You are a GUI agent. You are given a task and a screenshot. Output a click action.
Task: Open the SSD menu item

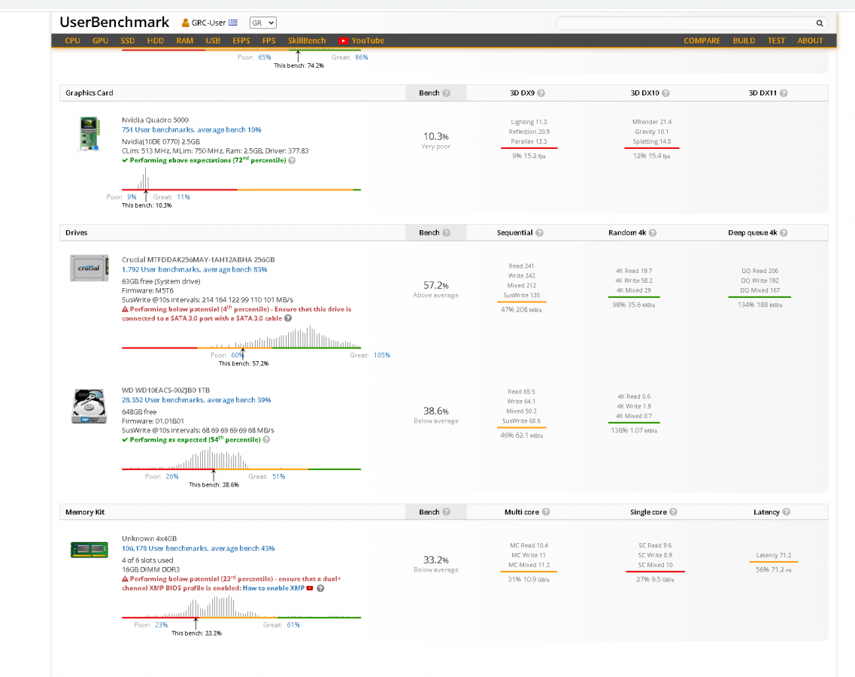[128, 41]
